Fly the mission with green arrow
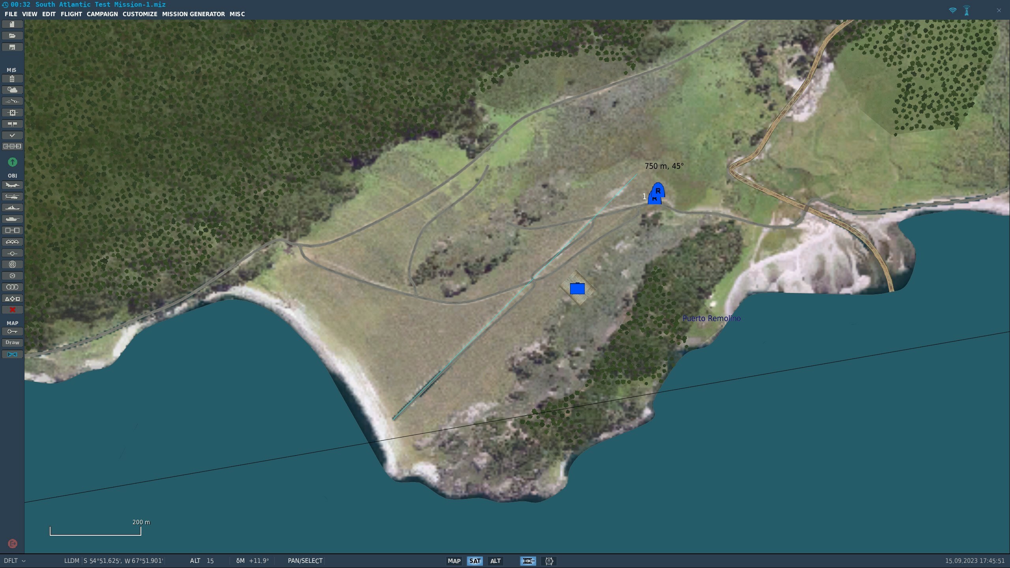This screenshot has width=1010, height=568. pos(12,162)
